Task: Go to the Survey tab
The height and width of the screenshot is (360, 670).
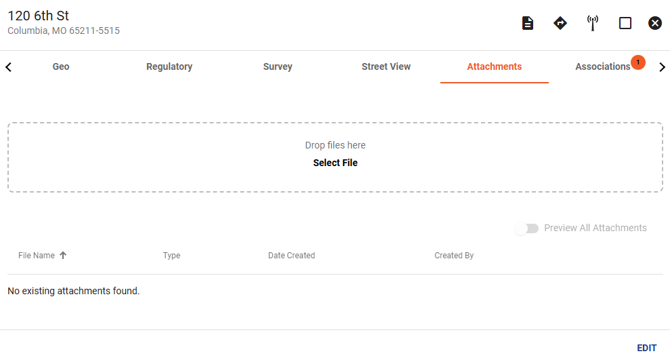Action: coord(278,66)
